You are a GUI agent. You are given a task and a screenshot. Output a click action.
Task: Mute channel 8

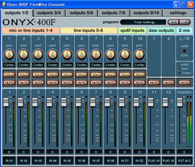pyautogui.click(x=110, y=83)
